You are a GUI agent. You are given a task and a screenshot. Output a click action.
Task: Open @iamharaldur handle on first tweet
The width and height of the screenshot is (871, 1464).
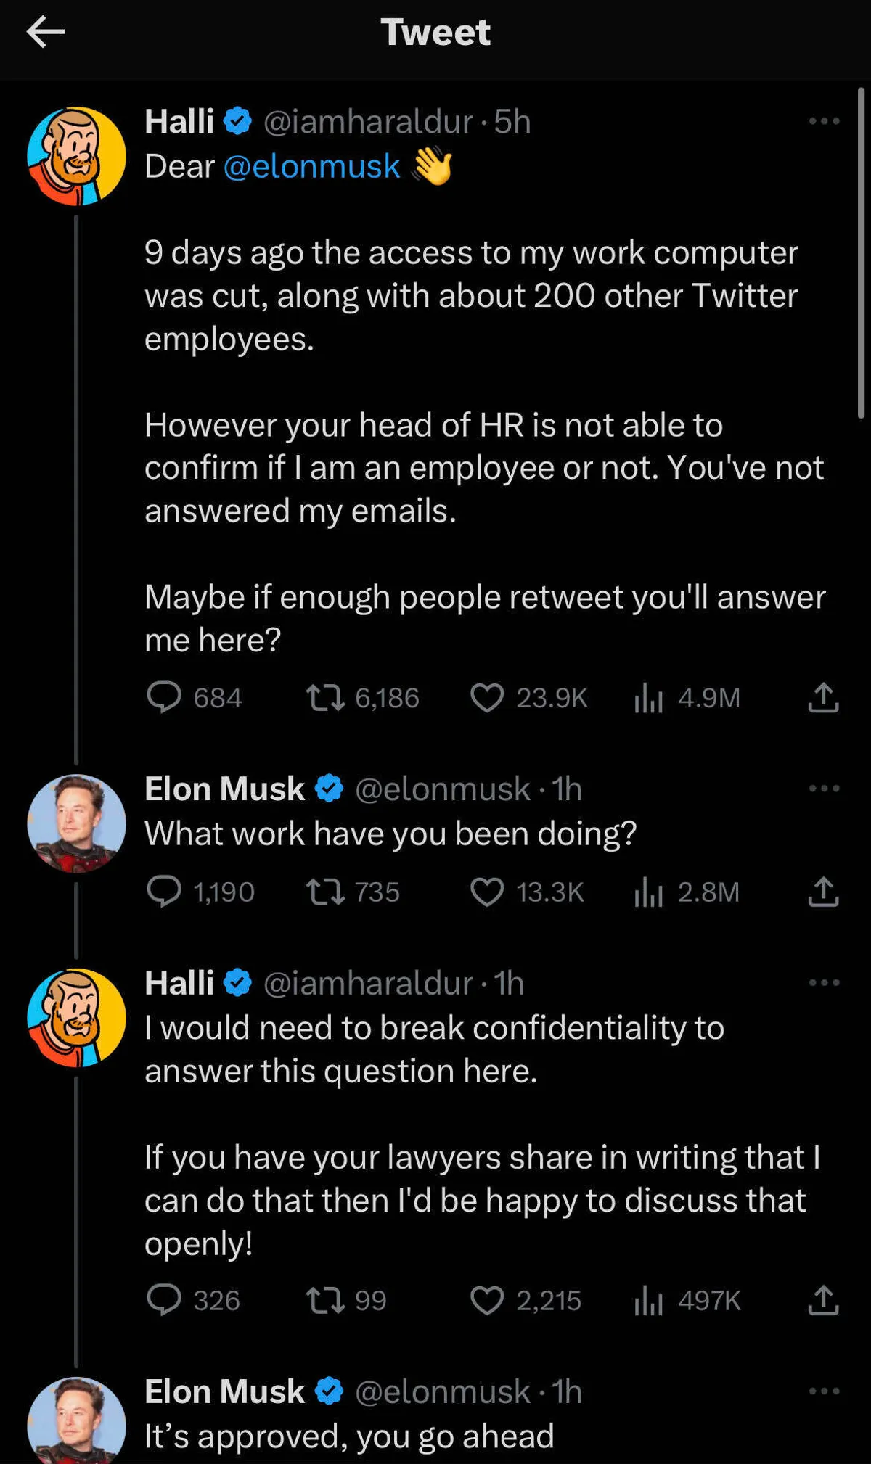368,122
